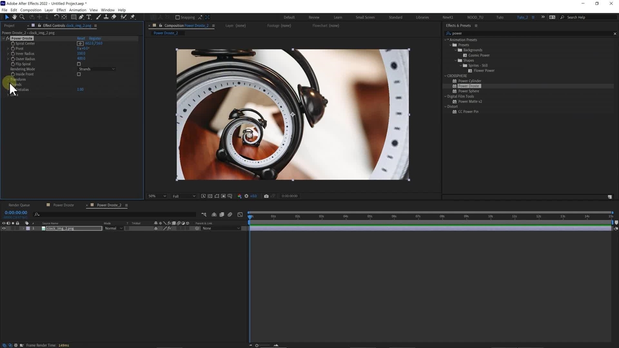
Task: Select the Puppet Pin tool
Action: pyautogui.click(x=133, y=17)
